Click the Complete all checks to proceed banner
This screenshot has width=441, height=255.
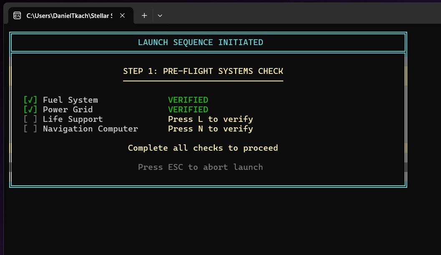tap(203, 148)
